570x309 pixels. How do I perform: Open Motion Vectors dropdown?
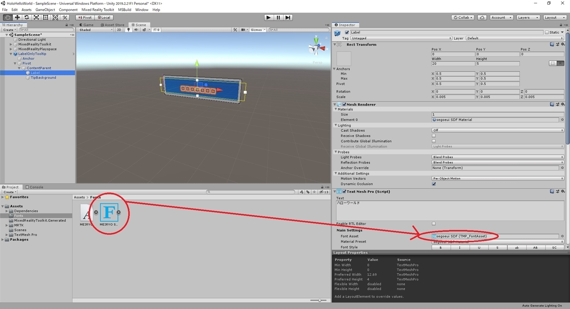click(x=498, y=178)
